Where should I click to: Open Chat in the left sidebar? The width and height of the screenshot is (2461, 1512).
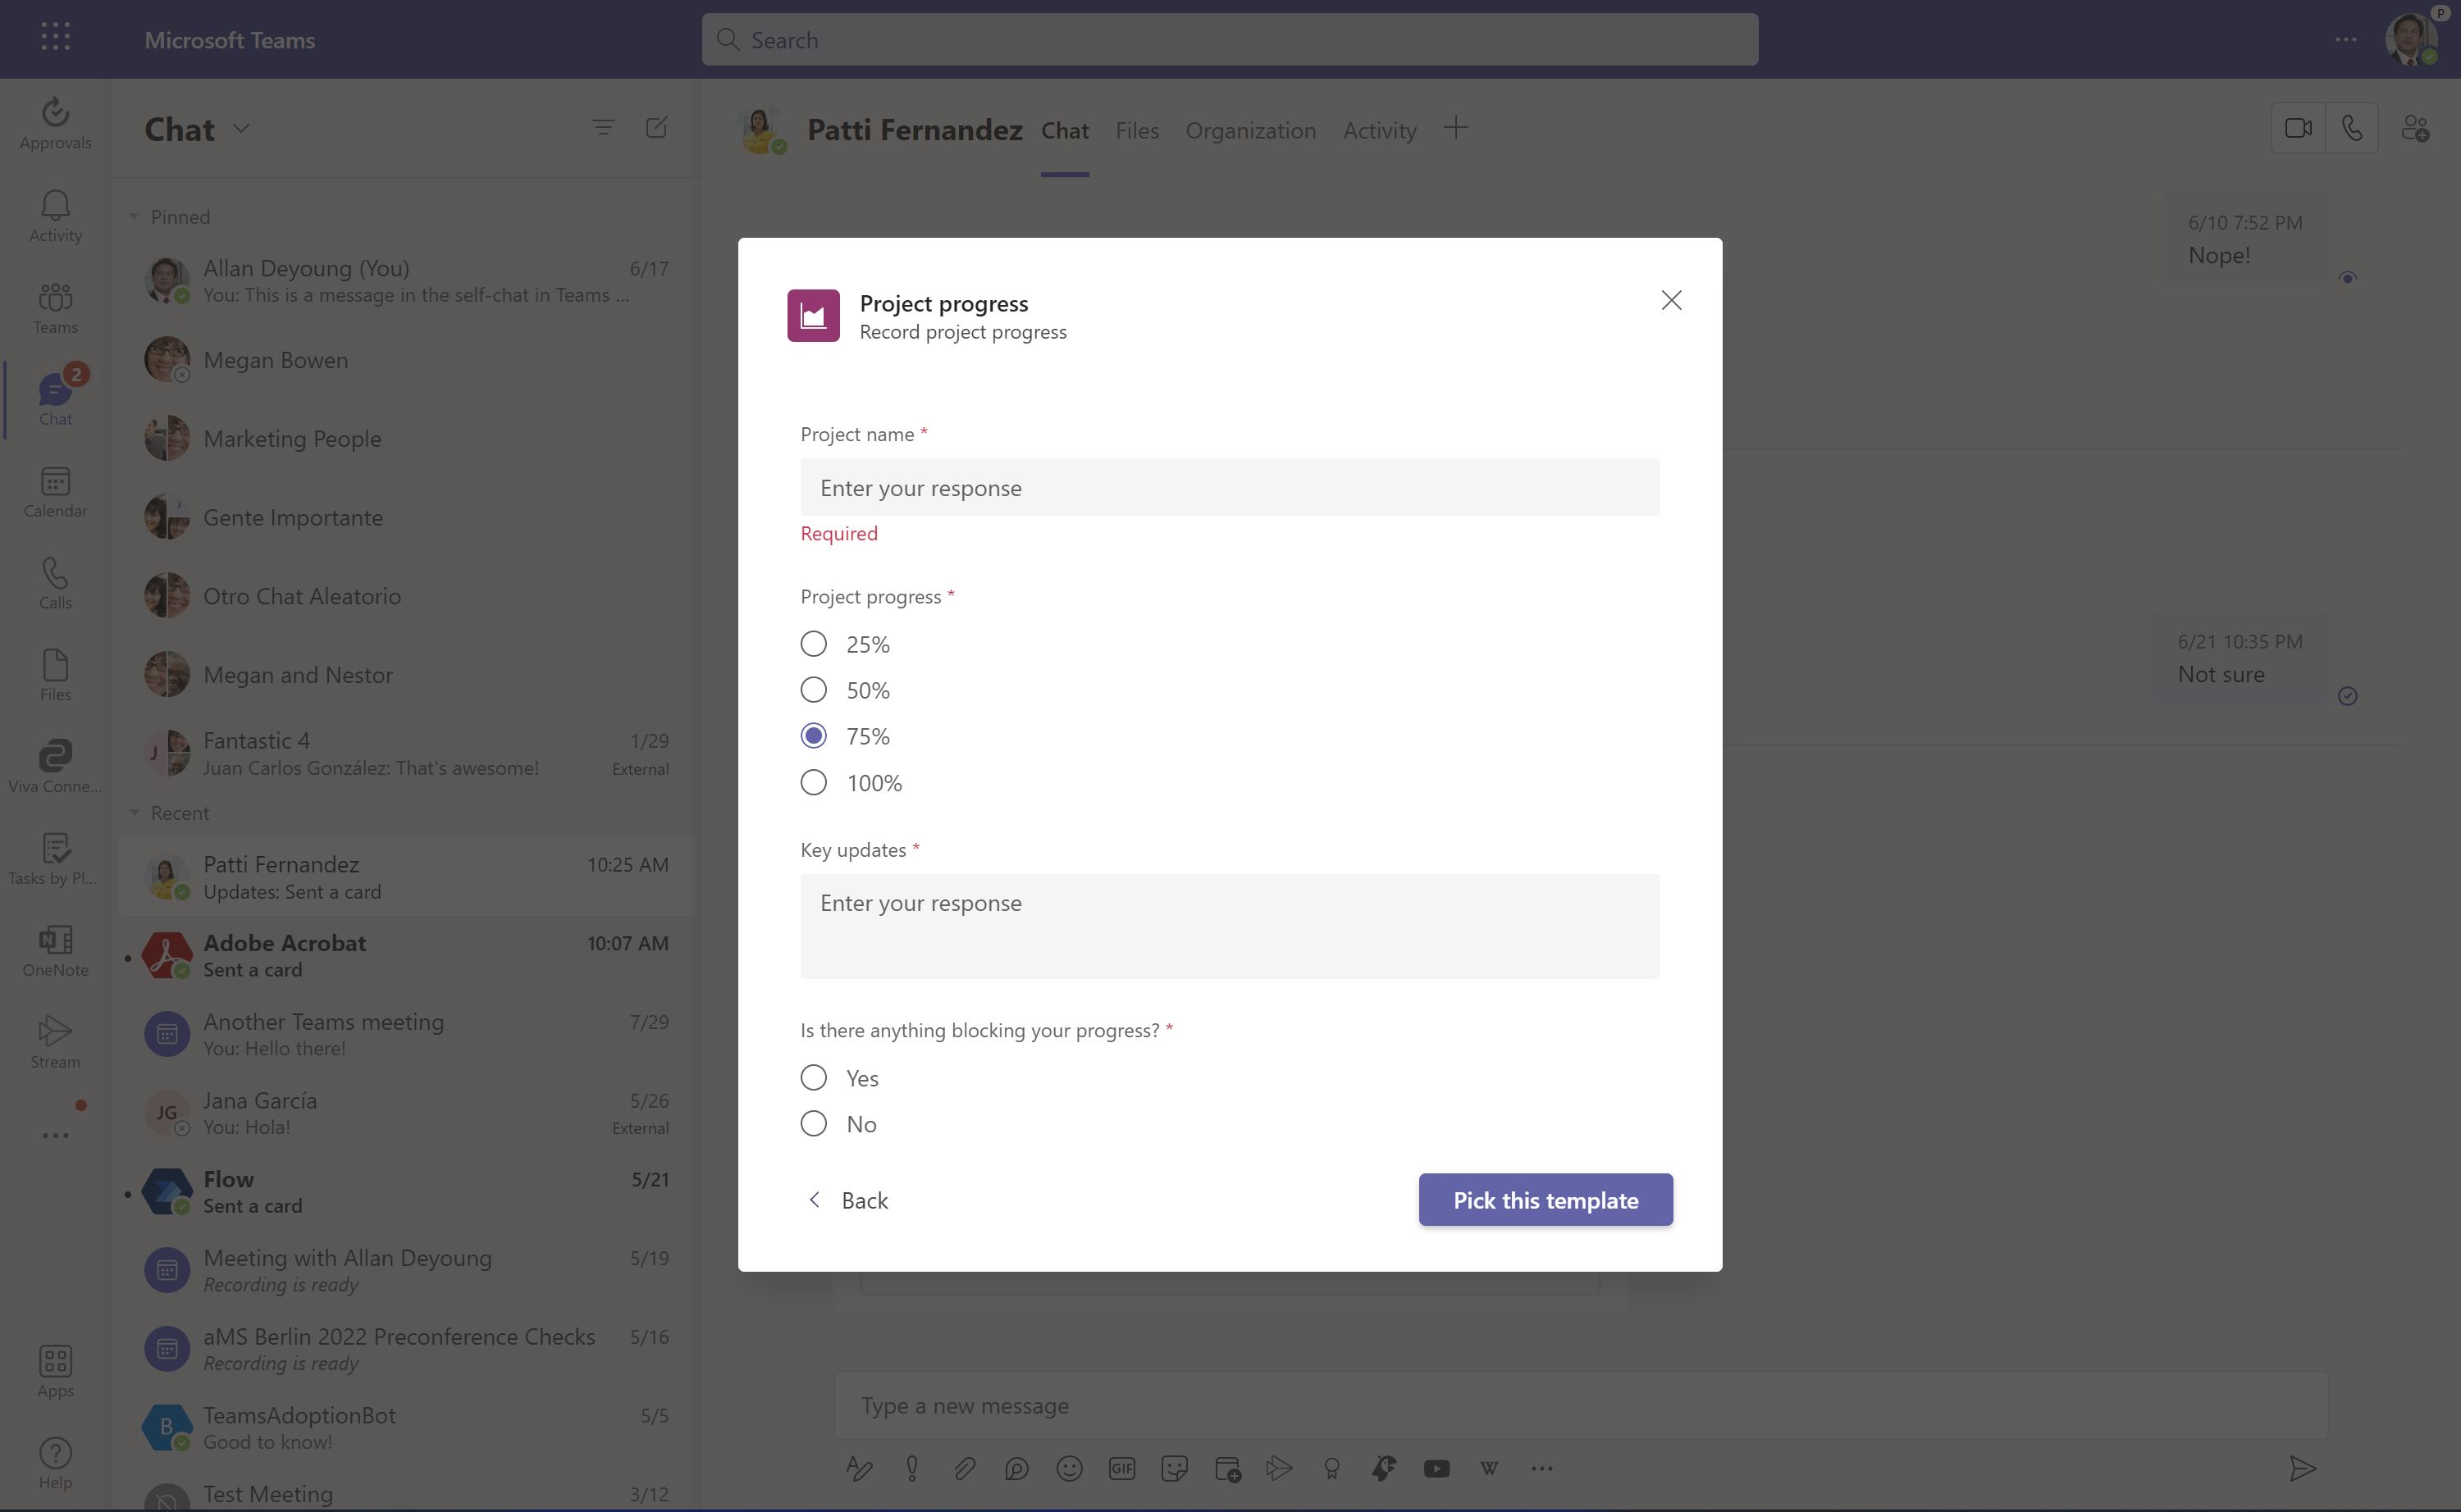tap(55, 400)
